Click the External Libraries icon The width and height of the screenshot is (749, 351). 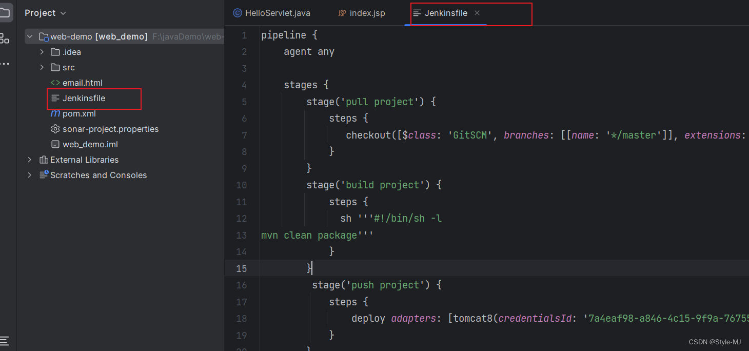44,160
